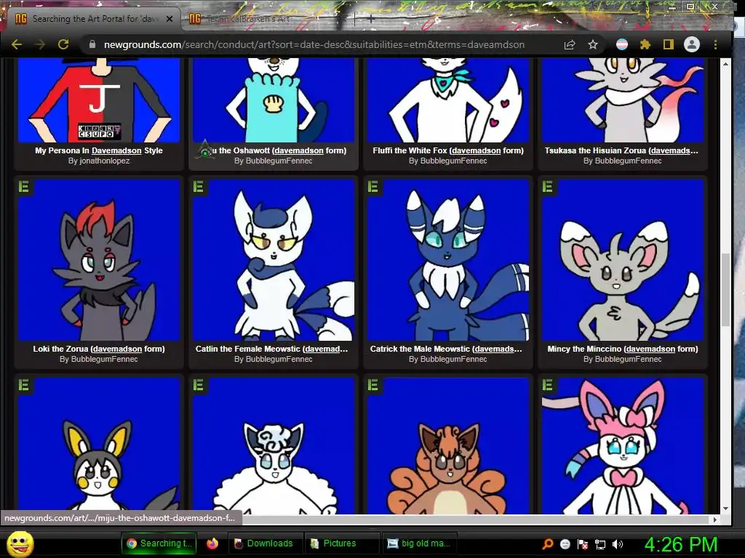Click the page scroll-down arrow
745x558 pixels.
725,509
